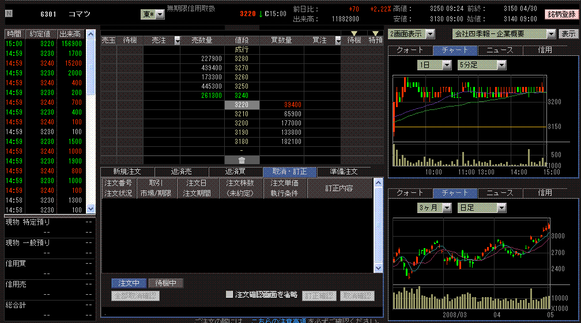Click the 総合計 total row
The height and width of the screenshot is (323, 581).
(50, 310)
